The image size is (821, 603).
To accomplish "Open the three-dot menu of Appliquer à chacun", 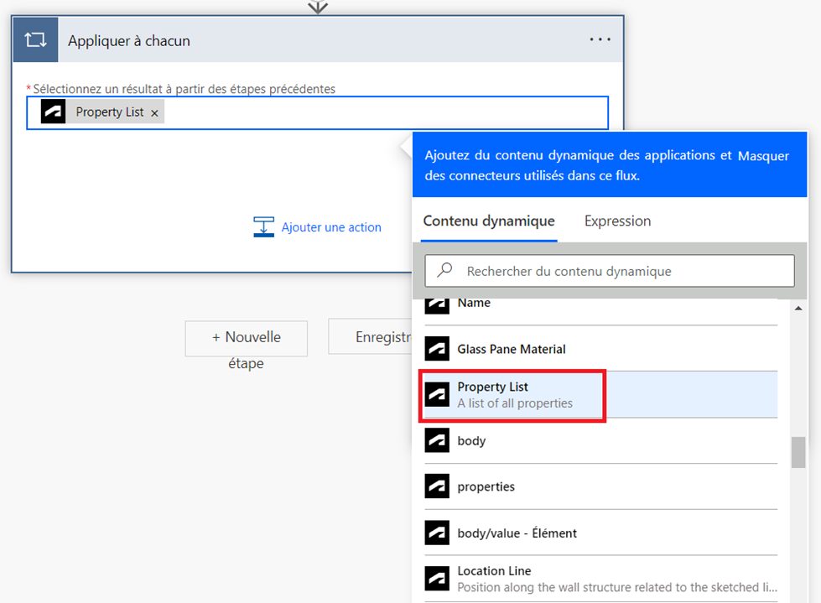I will click(x=600, y=39).
